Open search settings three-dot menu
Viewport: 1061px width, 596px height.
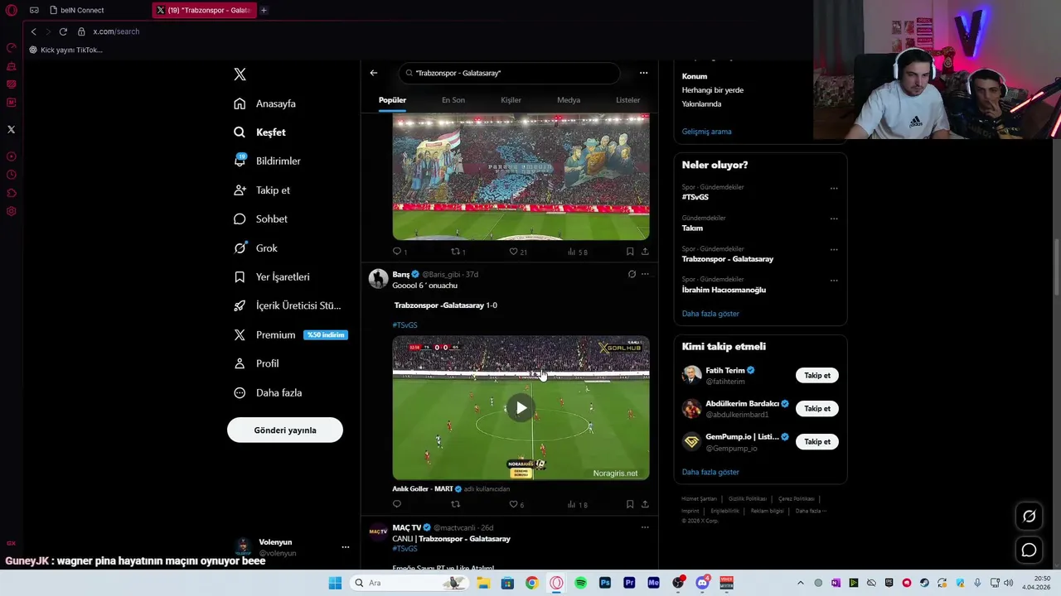tap(643, 73)
